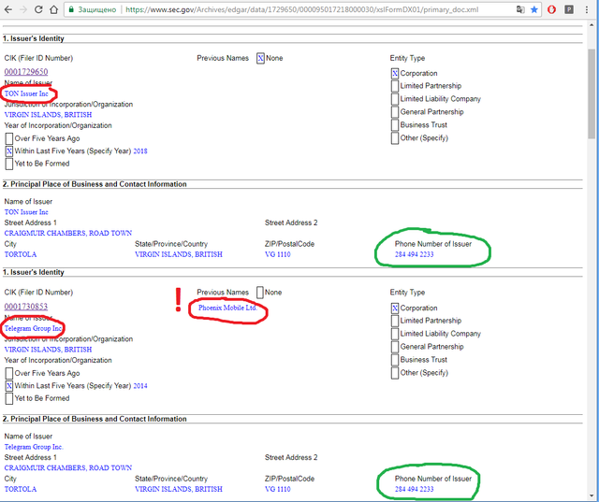Viewport: 599px width, 502px height.
Task: Check Over Five Years Ago for TON Issuer
Action: [x=9, y=138]
